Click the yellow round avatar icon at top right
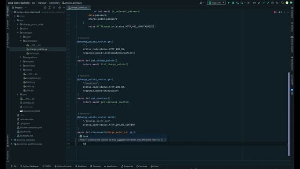The height and width of the screenshot is (169, 300). point(287,3)
